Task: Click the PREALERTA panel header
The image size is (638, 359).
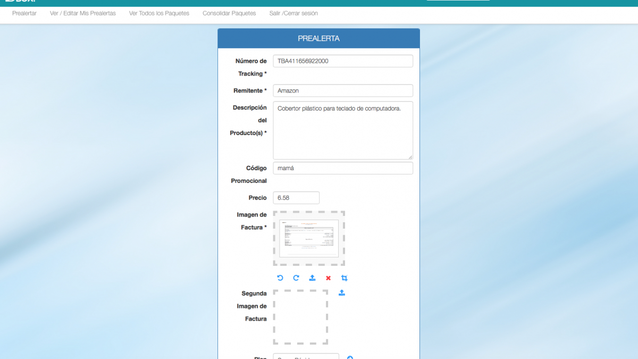Action: [318, 38]
